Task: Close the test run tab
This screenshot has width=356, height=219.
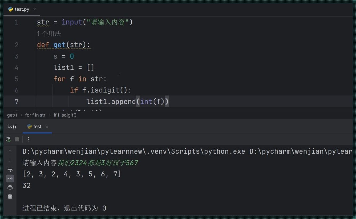Action: coord(47,127)
